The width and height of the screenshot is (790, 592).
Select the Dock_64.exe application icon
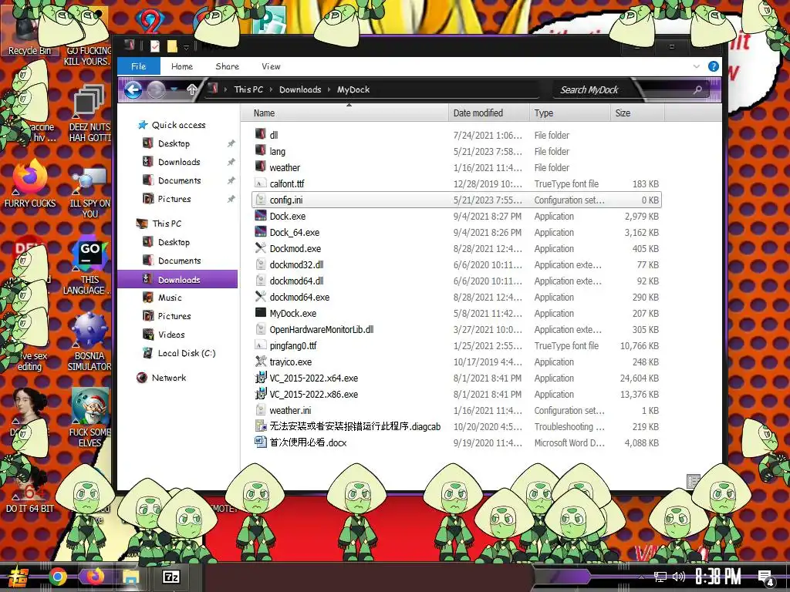point(261,232)
